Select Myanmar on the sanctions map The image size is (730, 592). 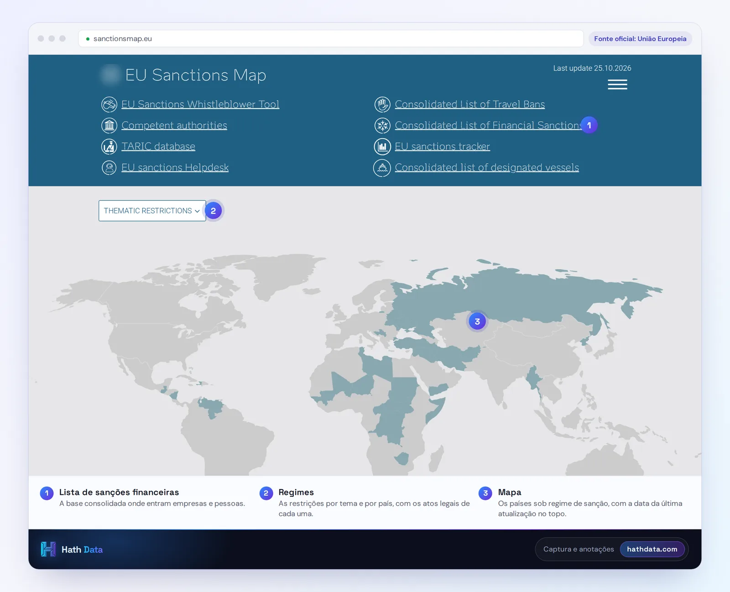click(x=533, y=379)
